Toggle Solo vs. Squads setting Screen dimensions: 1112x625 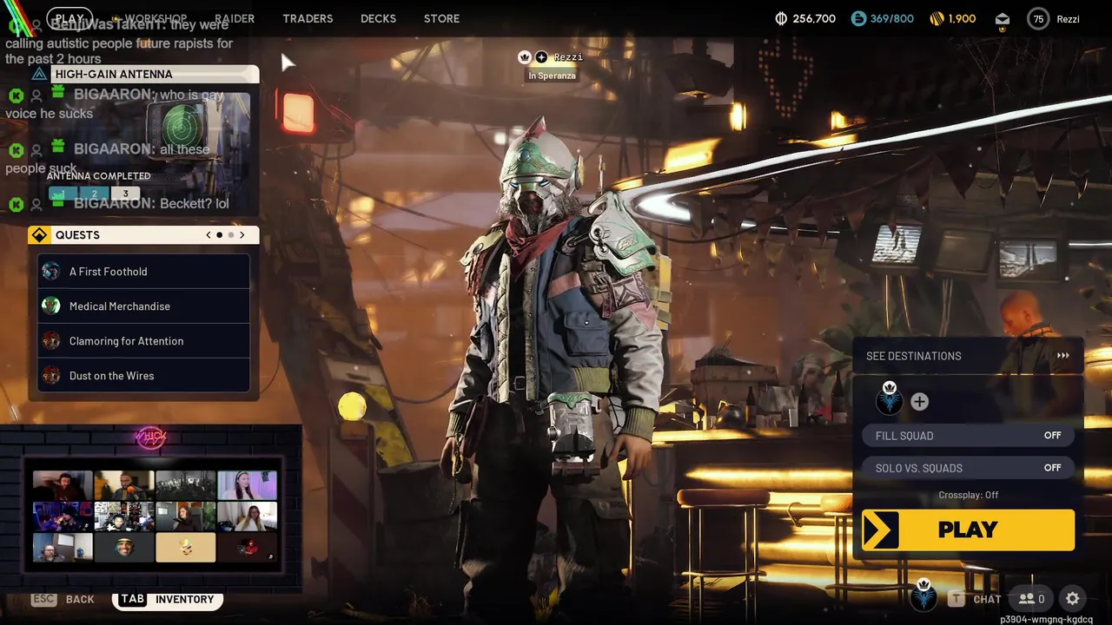(968, 468)
